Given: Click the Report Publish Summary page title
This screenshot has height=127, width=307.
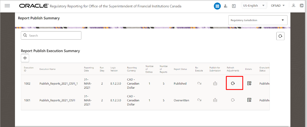Looking at the screenshot, I should tap(39, 18).
